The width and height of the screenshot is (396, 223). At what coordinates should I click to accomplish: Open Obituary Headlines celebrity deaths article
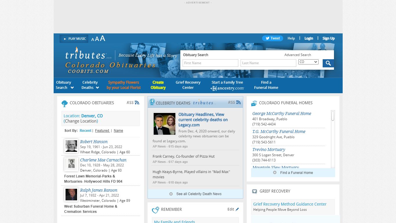click(x=203, y=120)
